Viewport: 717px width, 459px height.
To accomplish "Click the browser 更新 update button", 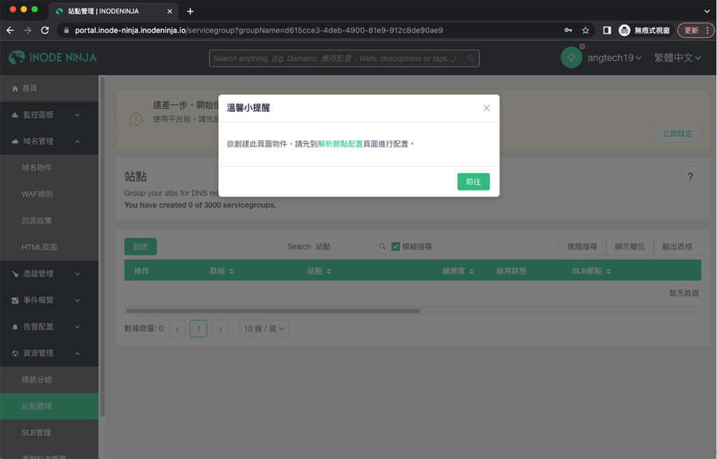I will [x=695, y=30].
